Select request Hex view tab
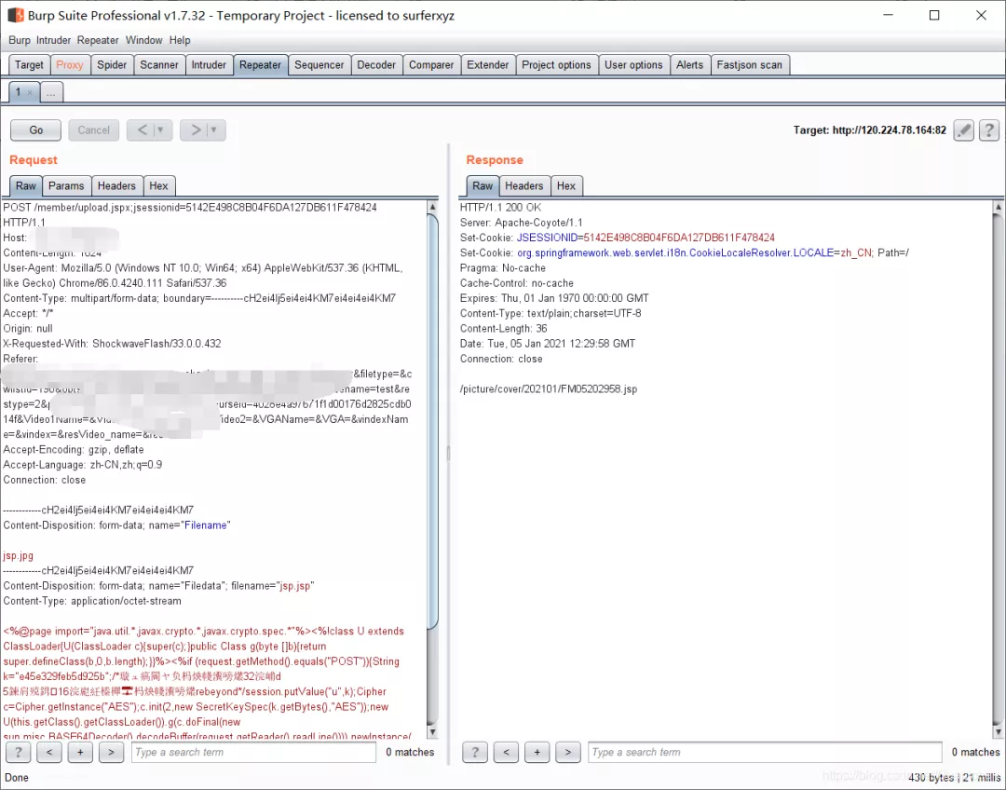Image resolution: width=1006 pixels, height=790 pixels. 158,186
